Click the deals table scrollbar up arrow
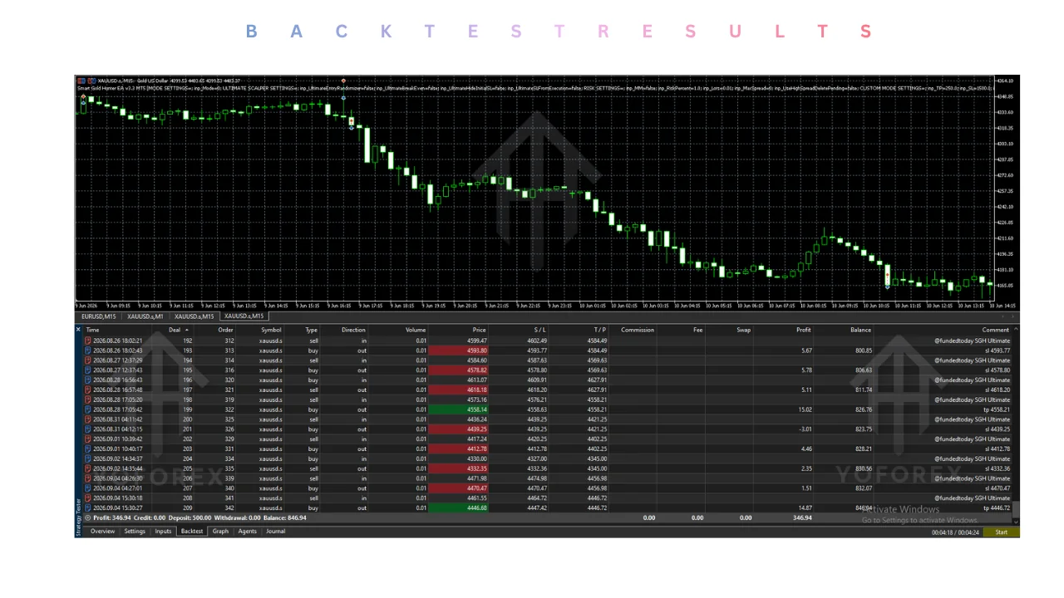Screen dimensions: 1064x598 pos(1016,330)
